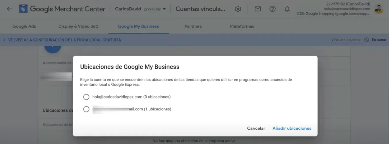389x144 pixels.
Task: Switch to the Google Ads tab
Action: [x=24, y=26]
